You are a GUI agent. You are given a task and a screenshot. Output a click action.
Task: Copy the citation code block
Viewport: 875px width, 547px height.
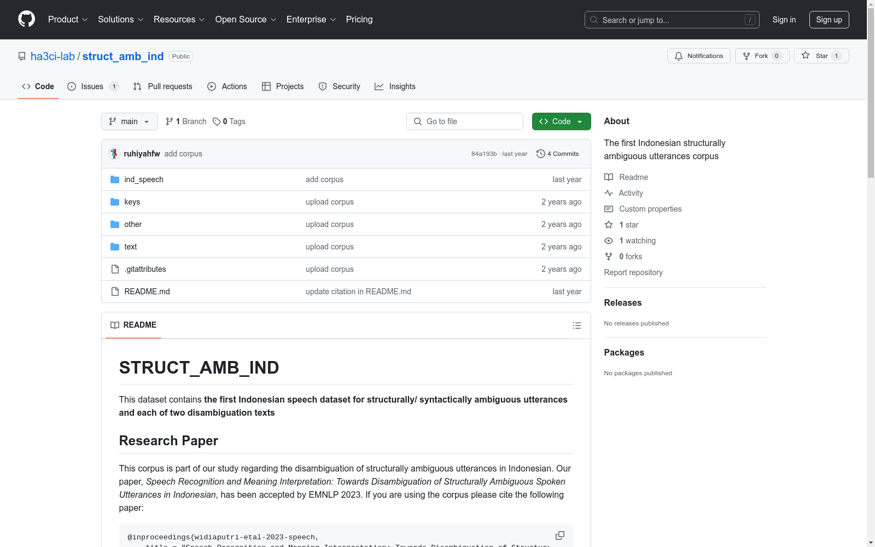coord(560,536)
